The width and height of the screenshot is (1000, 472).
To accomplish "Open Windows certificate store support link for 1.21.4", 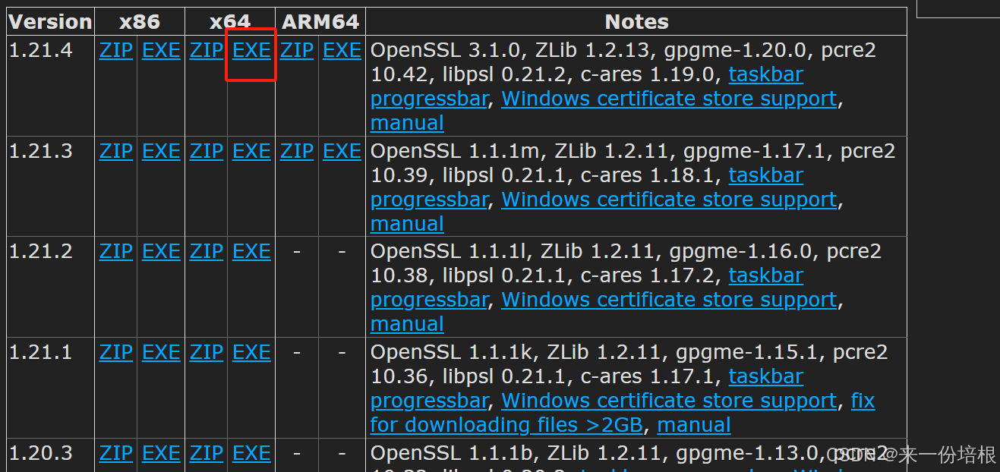I will click(x=669, y=99).
